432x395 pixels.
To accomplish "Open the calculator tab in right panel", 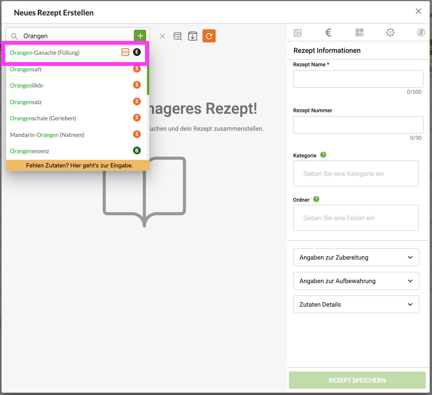I will click(297, 33).
